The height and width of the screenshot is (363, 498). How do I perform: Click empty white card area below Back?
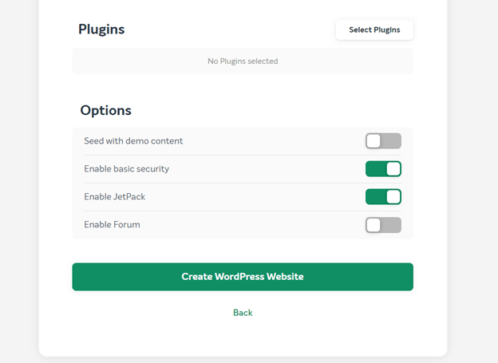pos(243,337)
